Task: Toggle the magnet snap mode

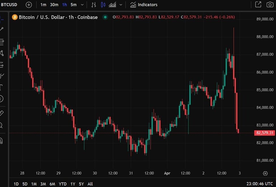Action: (x=1, y=140)
